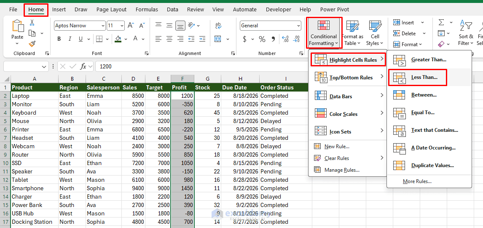Screen dimensions: 483x228
Task: Middle align cell content
Action: point(169,26)
